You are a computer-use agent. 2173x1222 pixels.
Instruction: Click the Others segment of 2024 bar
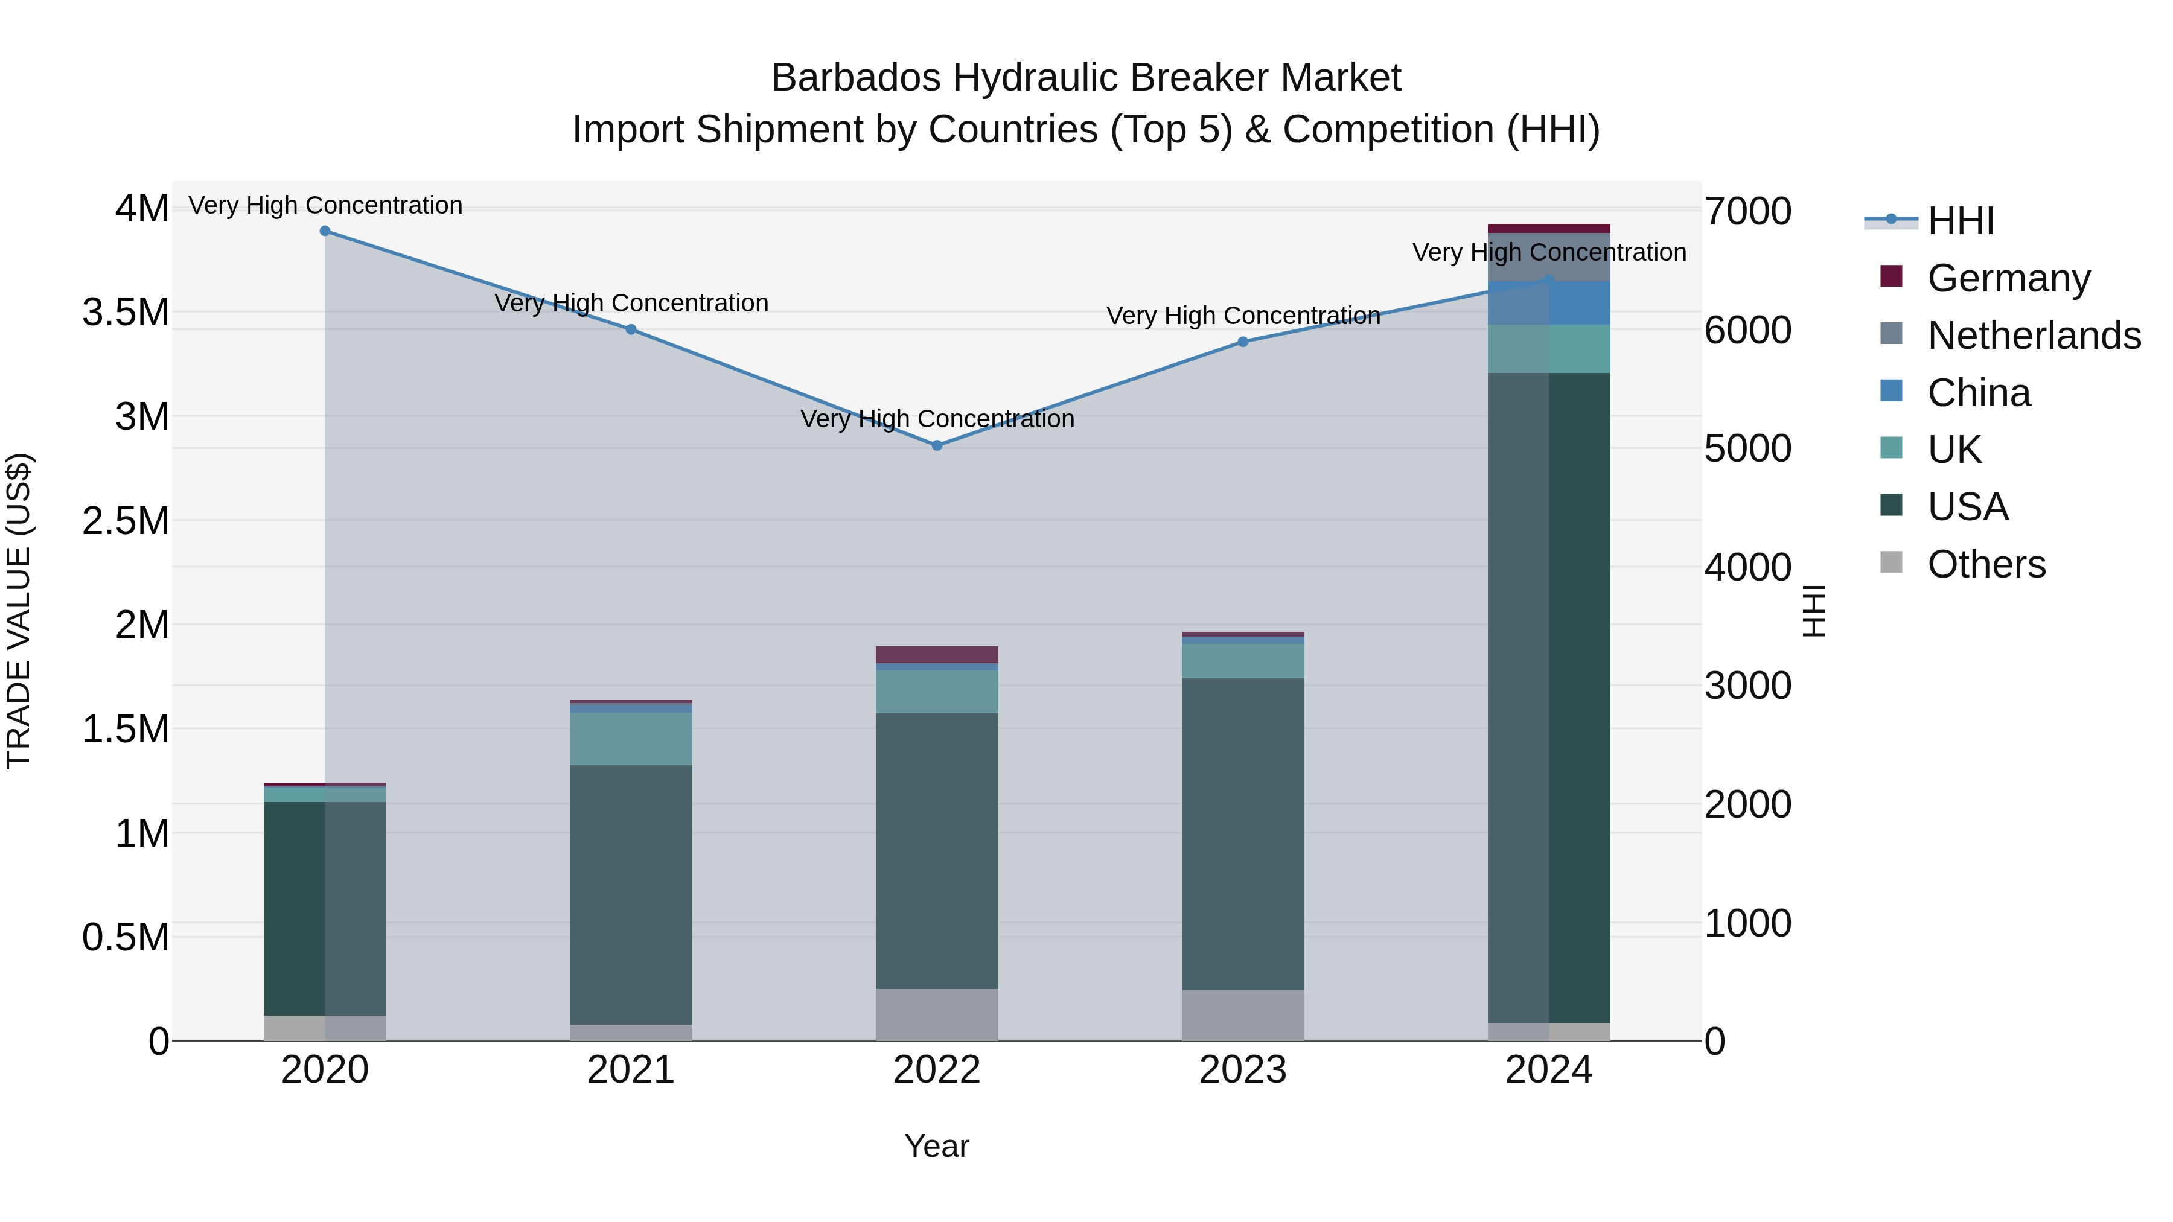(1549, 1033)
